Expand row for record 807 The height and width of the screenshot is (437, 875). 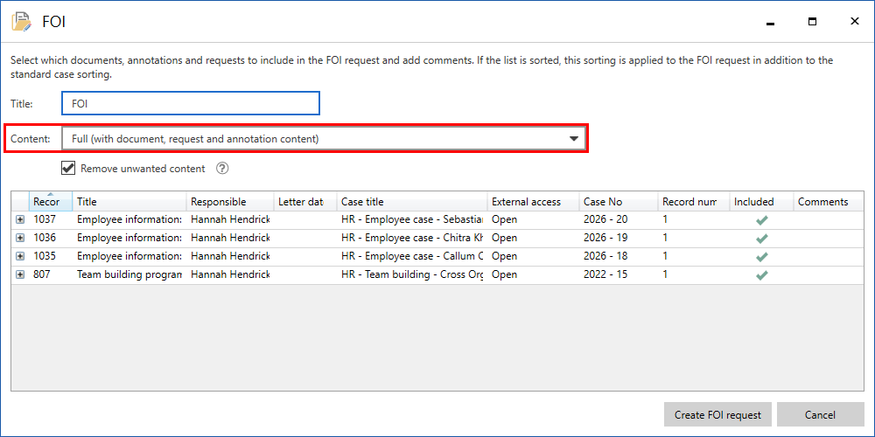coord(20,274)
